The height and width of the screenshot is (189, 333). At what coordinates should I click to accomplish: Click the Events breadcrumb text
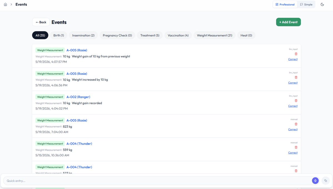click(x=21, y=4)
